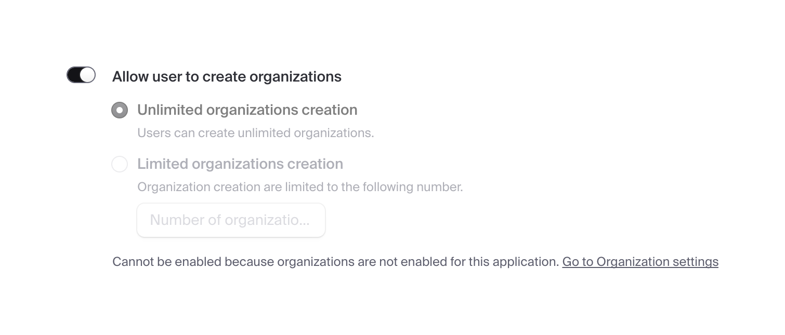Screen dimensions: 785x335
Task: Focus the Number of organizations input field
Action: point(231,220)
